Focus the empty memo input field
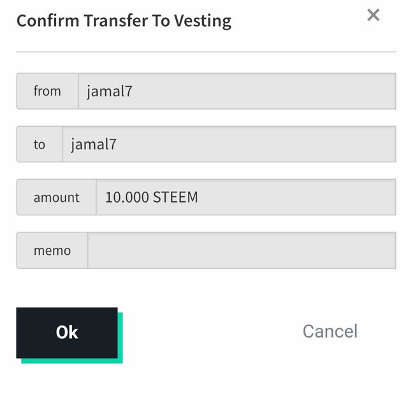Image resolution: width=408 pixels, height=407 pixels. tap(241, 250)
